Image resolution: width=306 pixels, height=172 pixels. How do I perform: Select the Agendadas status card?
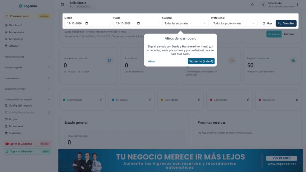tap(180, 100)
